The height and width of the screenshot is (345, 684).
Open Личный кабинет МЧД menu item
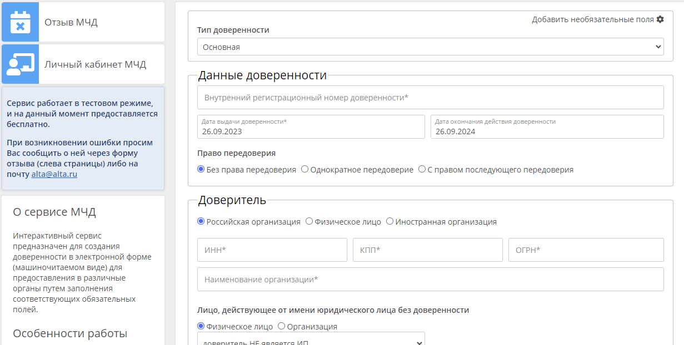(x=95, y=64)
